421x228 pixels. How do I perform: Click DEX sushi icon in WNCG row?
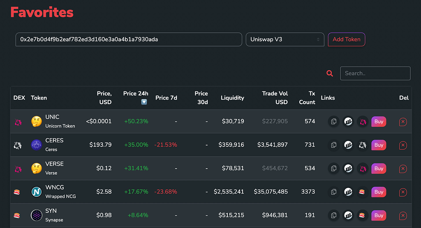coord(17,192)
